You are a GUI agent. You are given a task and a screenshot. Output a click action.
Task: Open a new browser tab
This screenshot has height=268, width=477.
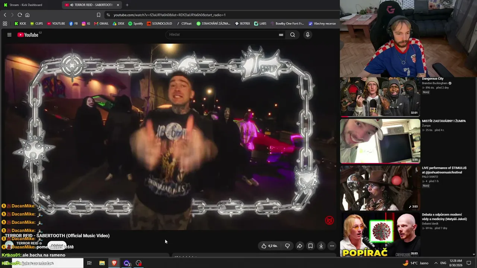[127, 5]
